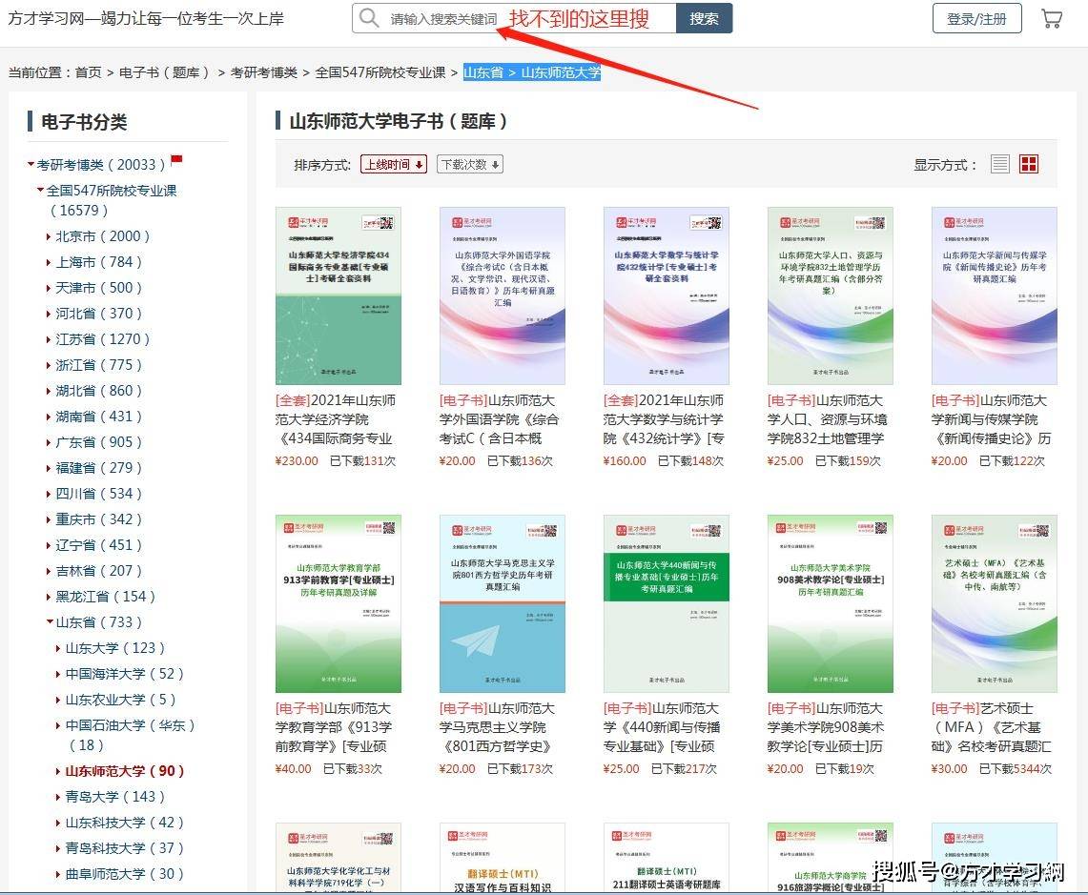
Task: Open 801西方哲学史 book cover thumbnail
Action: [503, 603]
